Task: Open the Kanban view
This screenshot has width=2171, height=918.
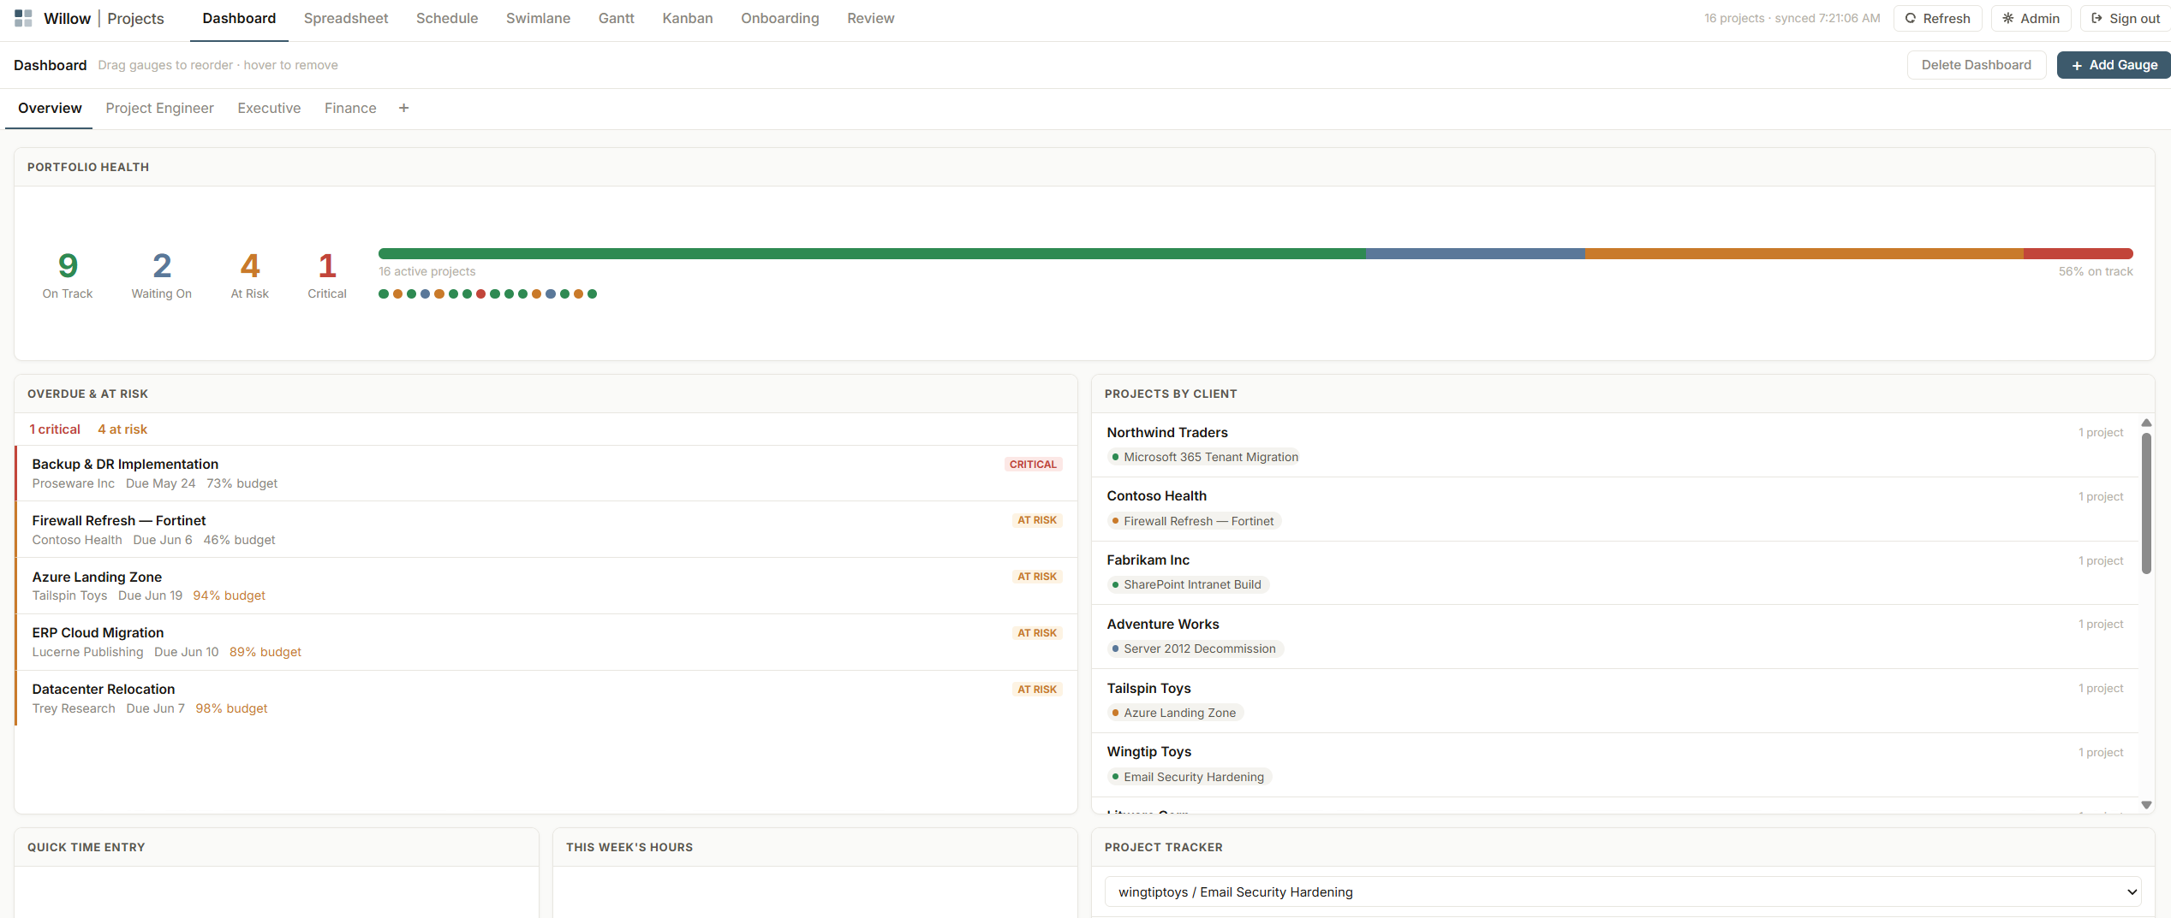Action: 687,18
